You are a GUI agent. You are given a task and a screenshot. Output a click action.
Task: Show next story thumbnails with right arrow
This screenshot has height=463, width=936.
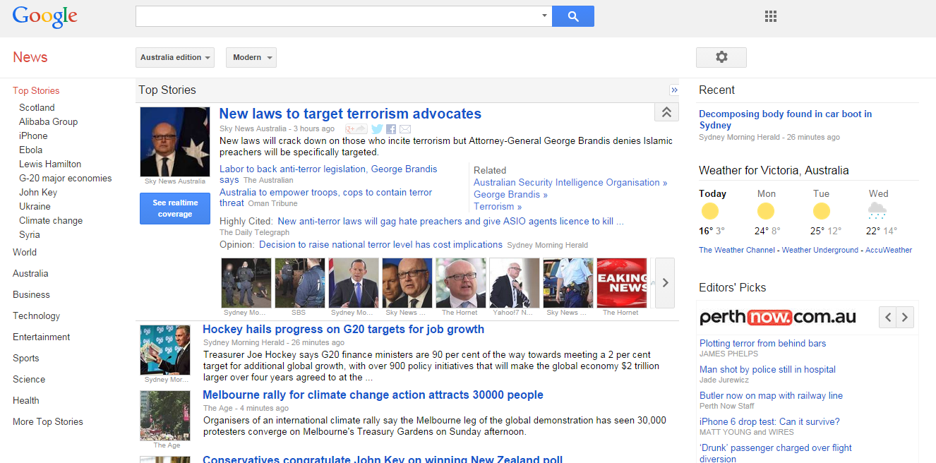(665, 283)
